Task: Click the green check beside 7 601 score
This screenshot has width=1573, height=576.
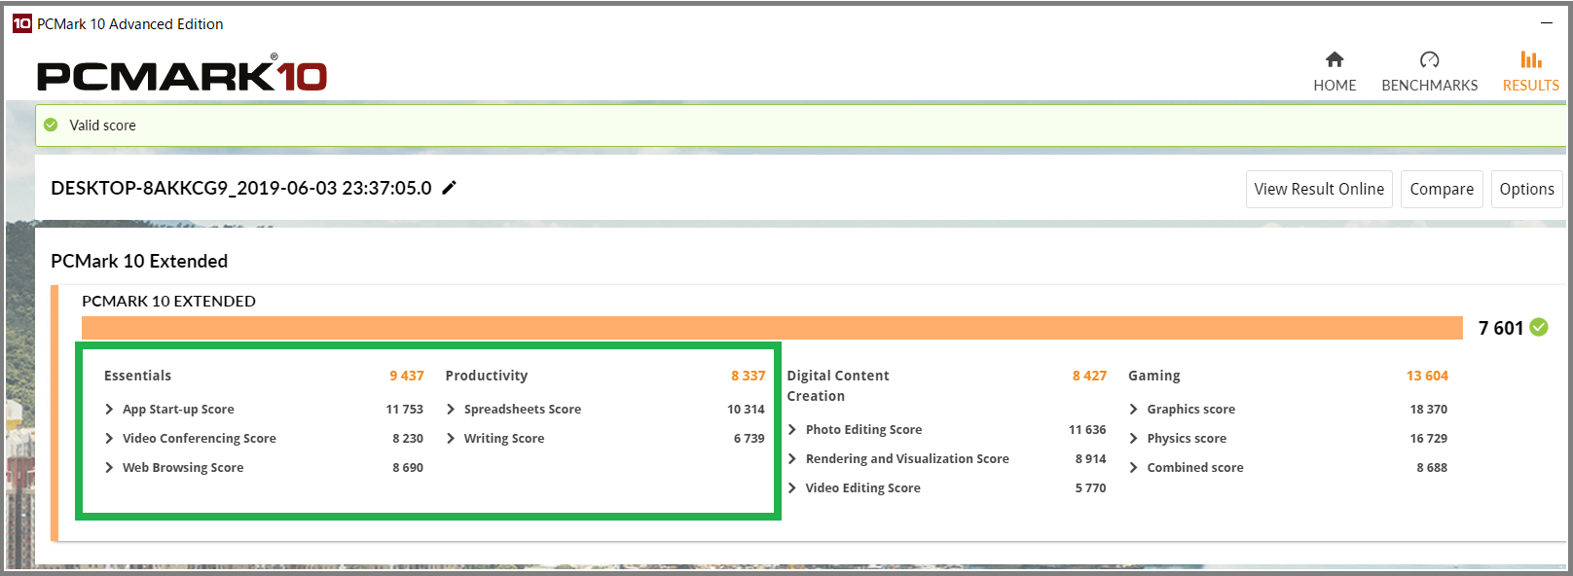Action: [x=1539, y=327]
